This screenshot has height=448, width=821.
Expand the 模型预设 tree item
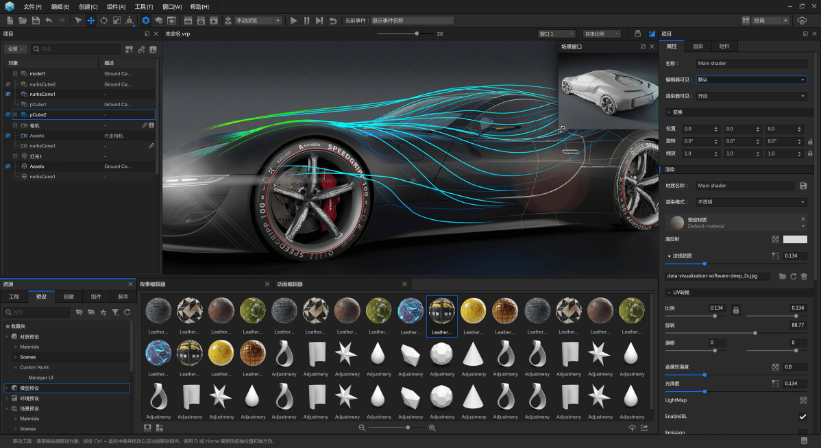(x=7, y=388)
